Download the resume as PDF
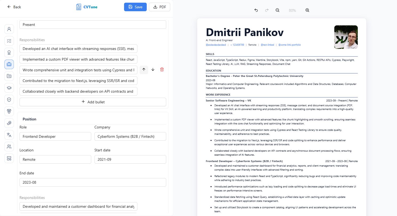 click(160, 7)
